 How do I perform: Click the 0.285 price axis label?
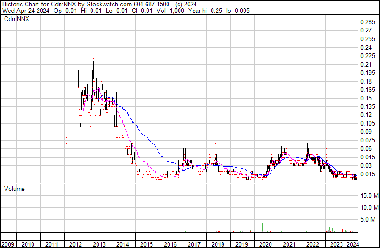click(x=368, y=22)
